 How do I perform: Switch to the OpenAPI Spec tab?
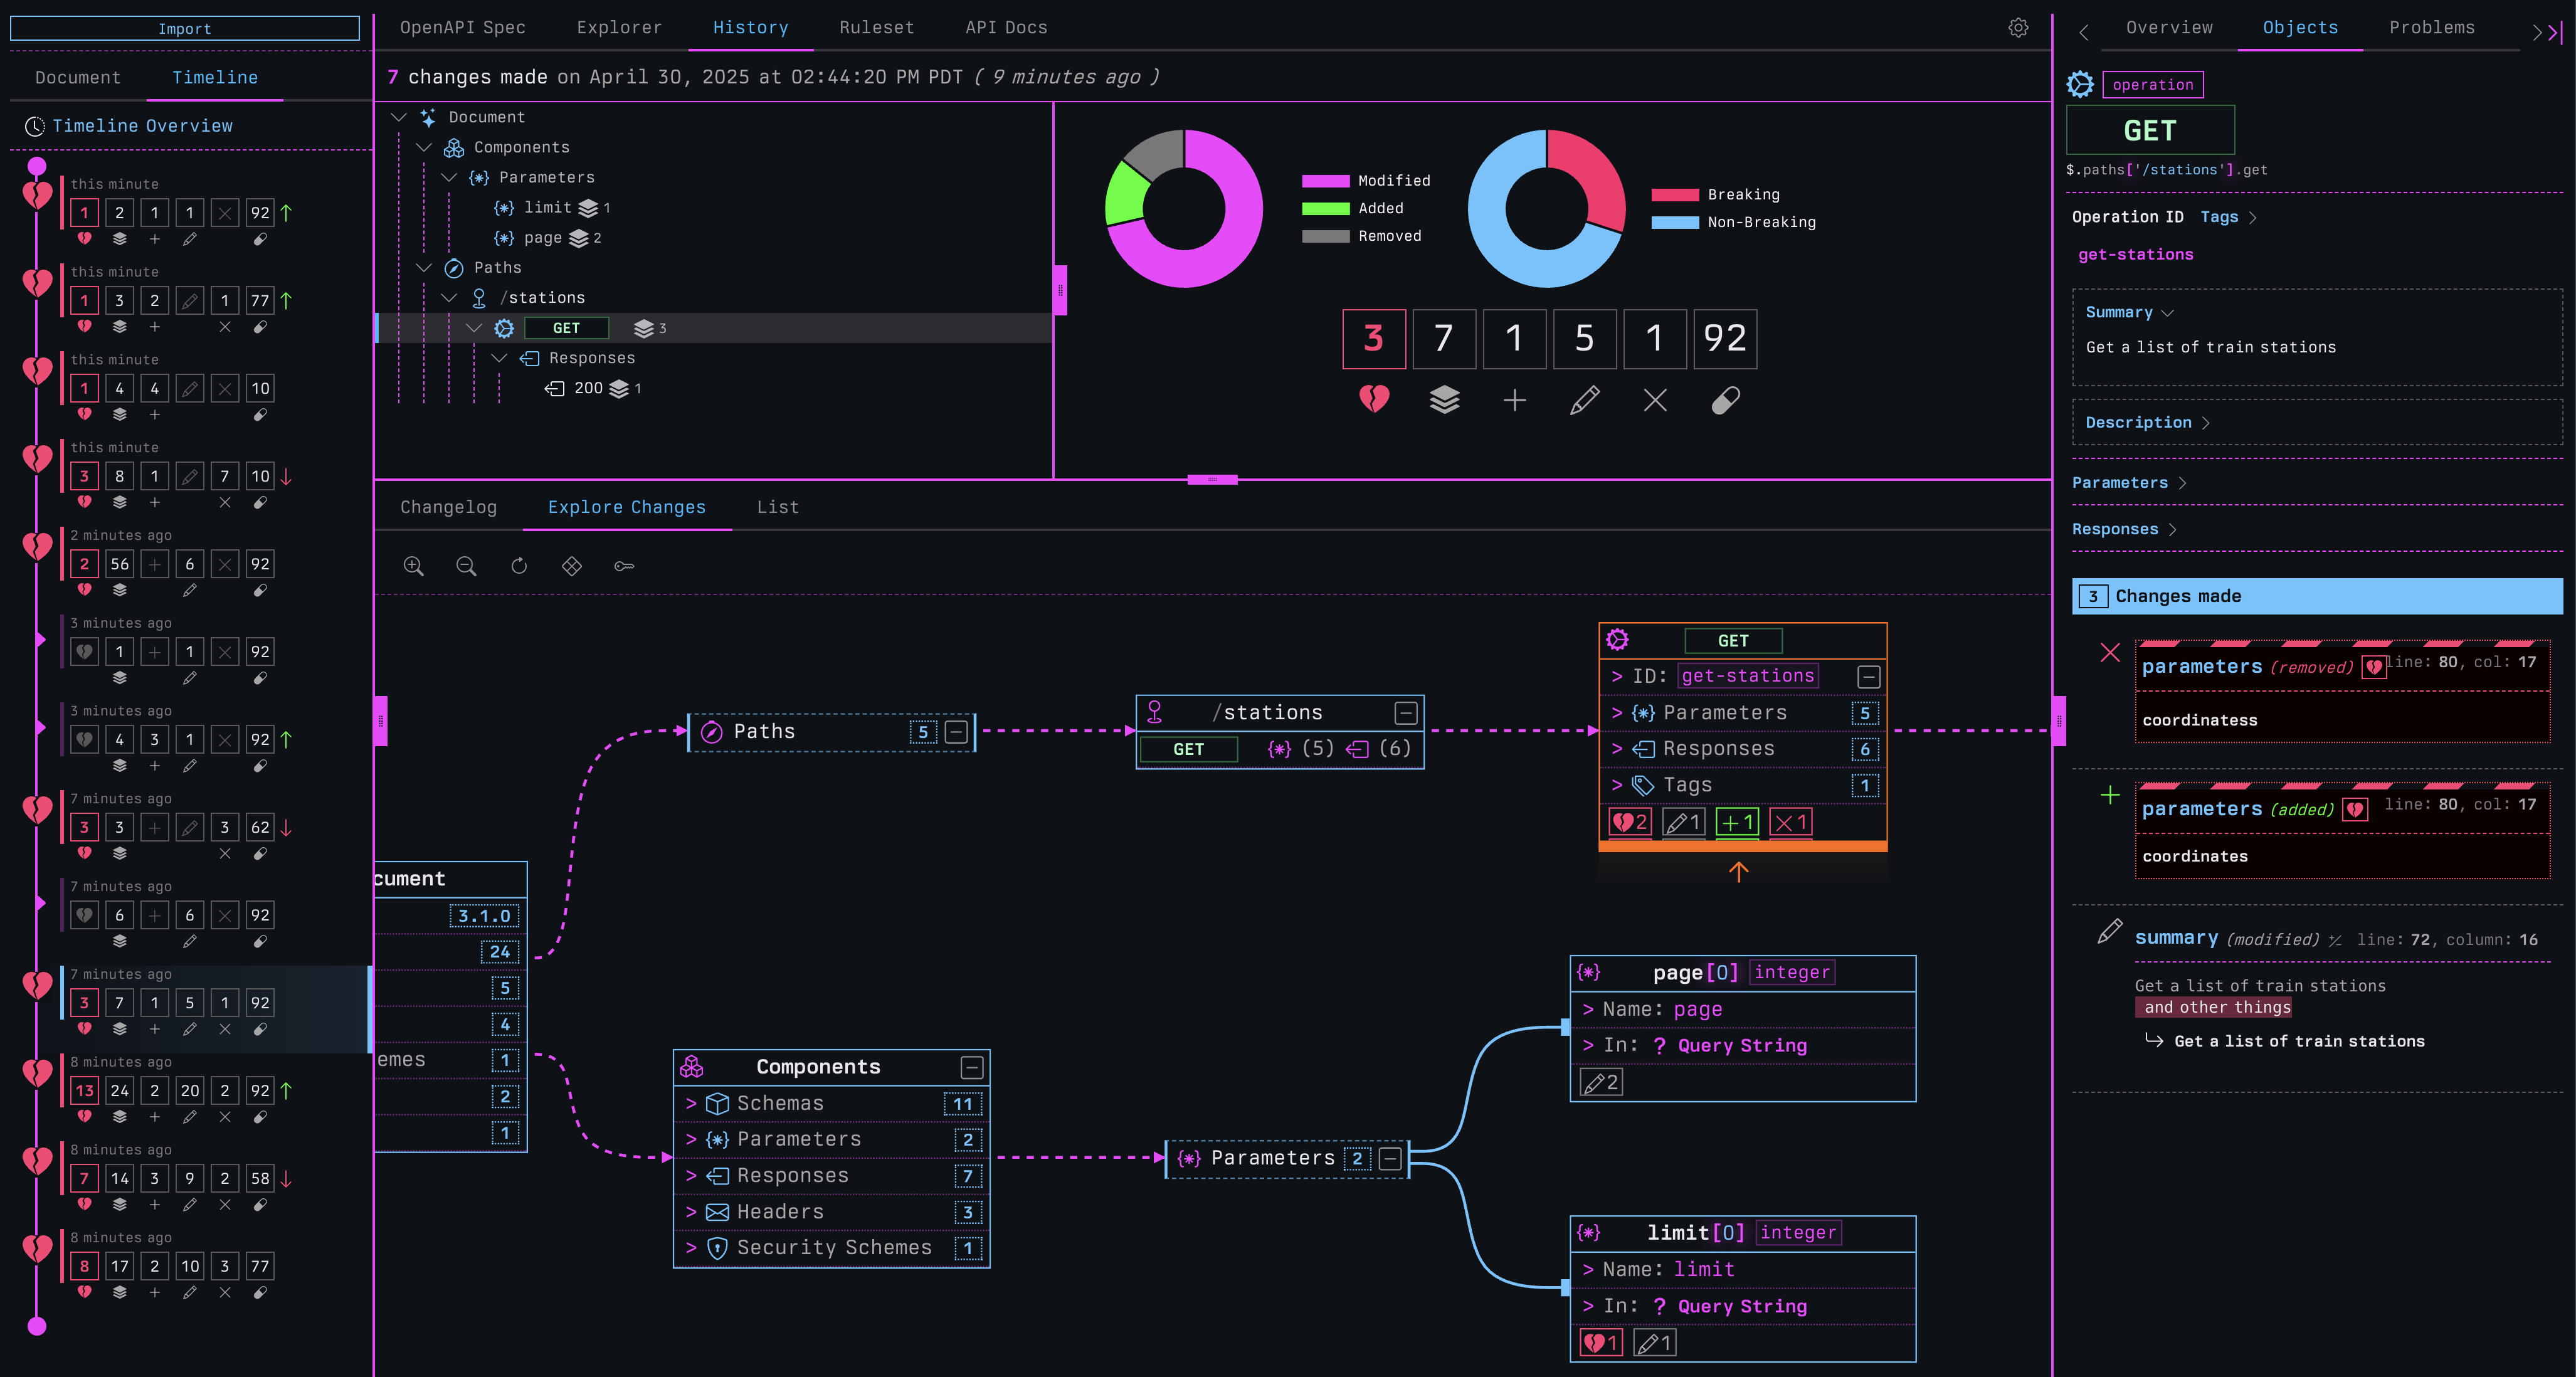point(463,28)
